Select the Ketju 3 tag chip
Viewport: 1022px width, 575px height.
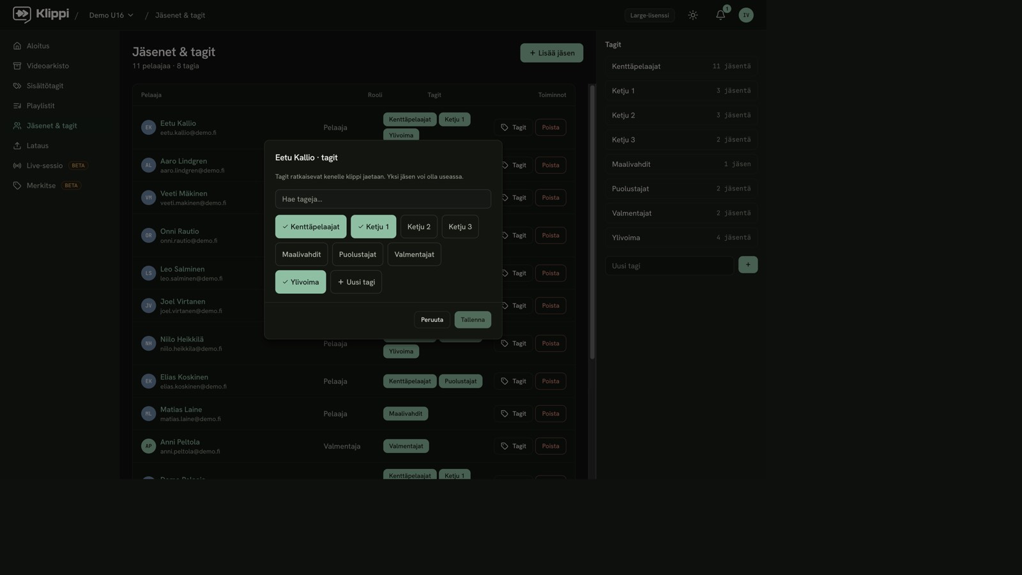click(x=460, y=227)
